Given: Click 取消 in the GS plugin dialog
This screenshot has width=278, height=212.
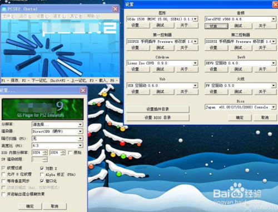Looking at the screenshot, I should pyautogui.click(x=54, y=206).
